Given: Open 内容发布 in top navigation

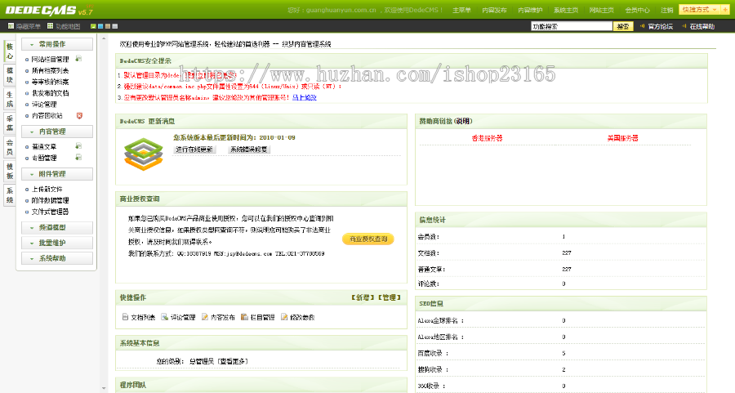Looking at the screenshot, I should pos(495,11).
